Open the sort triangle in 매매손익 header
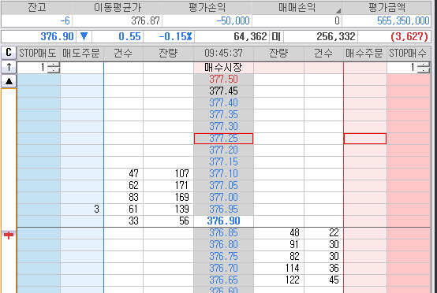The image size is (437, 293). point(338,11)
